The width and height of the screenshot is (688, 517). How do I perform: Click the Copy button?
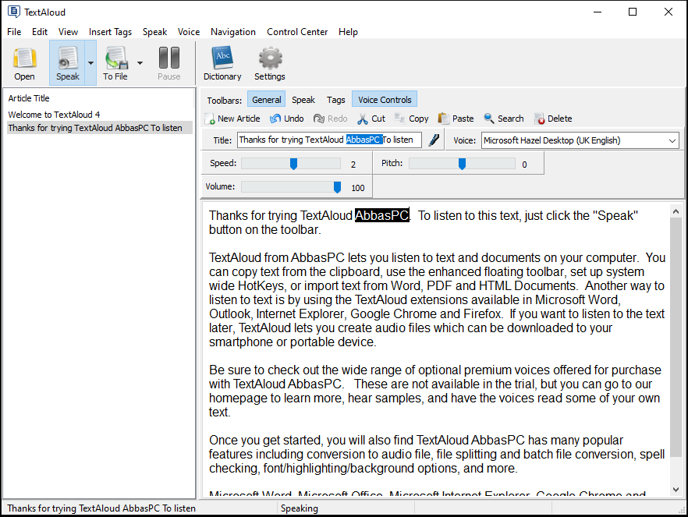click(x=412, y=119)
